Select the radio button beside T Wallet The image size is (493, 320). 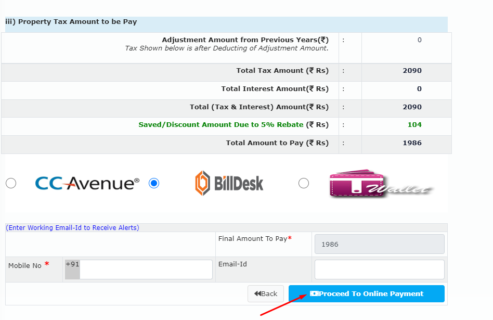pos(304,183)
